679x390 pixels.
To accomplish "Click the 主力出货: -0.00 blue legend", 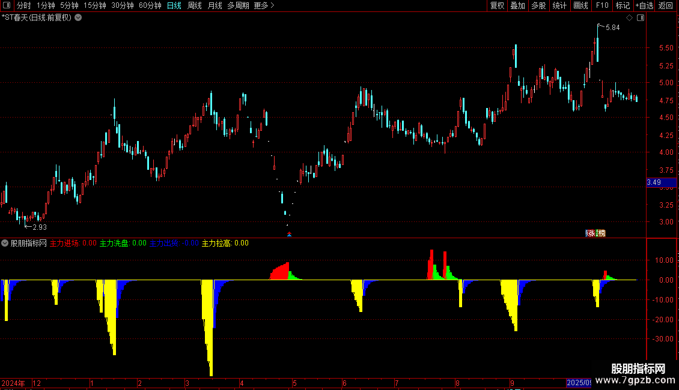I will 174,244.
